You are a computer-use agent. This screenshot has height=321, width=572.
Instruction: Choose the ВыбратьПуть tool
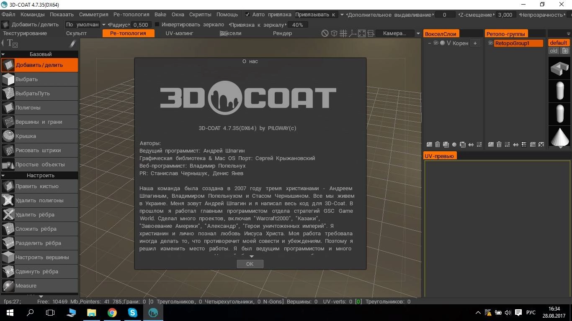click(39, 94)
